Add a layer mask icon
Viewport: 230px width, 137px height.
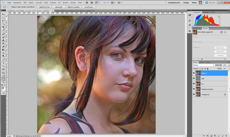[211, 136]
